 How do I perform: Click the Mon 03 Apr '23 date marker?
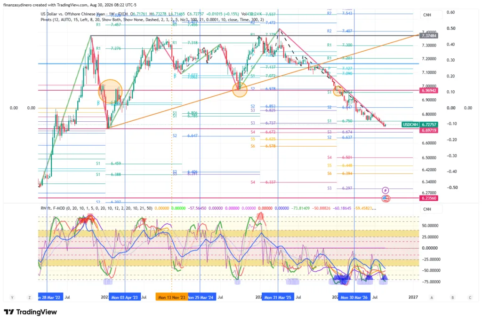point(124,297)
